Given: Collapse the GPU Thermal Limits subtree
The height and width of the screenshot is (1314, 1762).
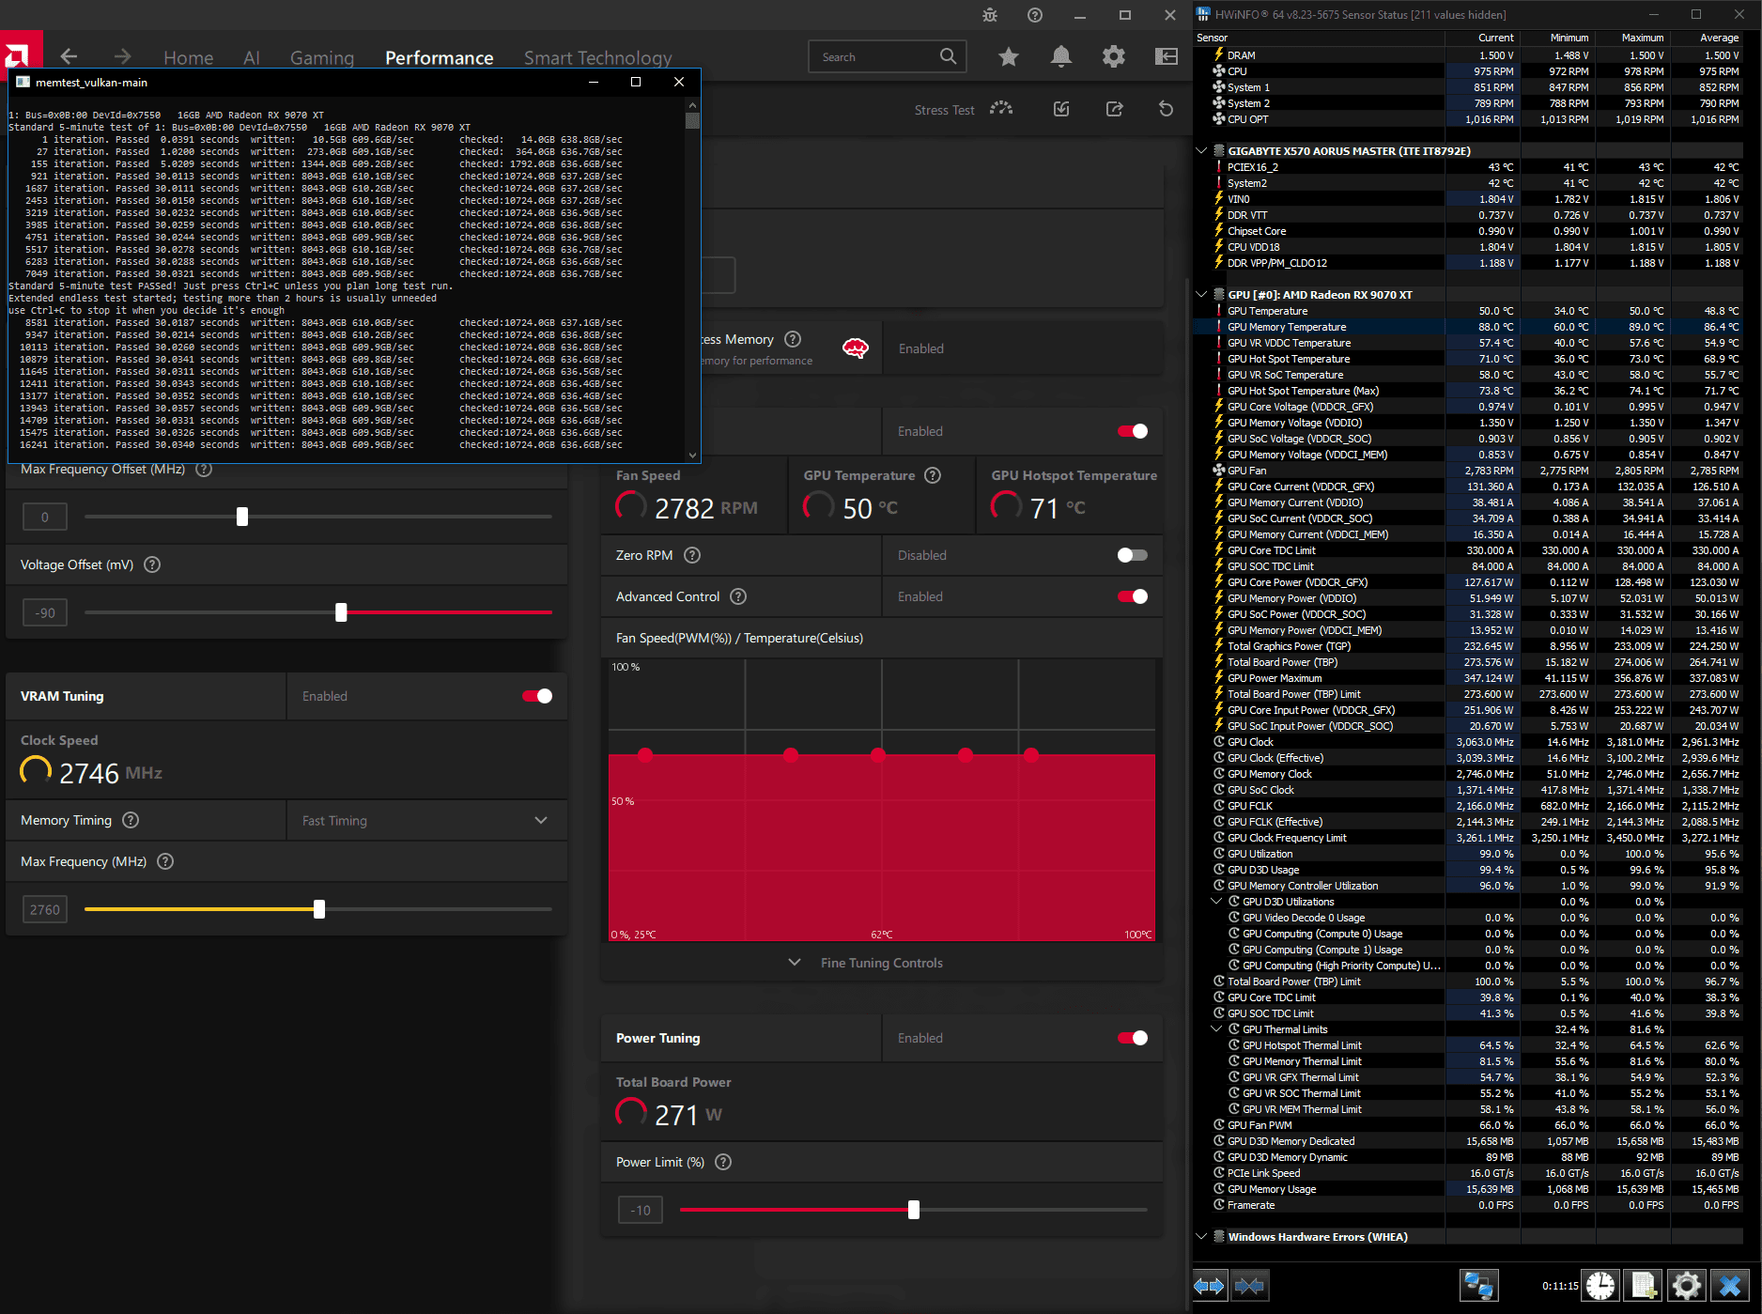Looking at the screenshot, I should tap(1216, 1029).
